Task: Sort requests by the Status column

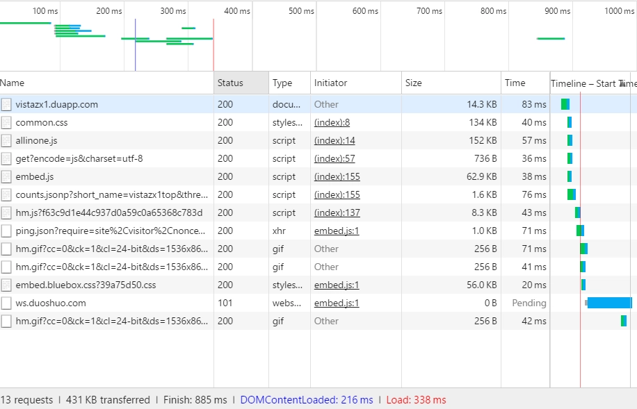Action: tap(241, 83)
